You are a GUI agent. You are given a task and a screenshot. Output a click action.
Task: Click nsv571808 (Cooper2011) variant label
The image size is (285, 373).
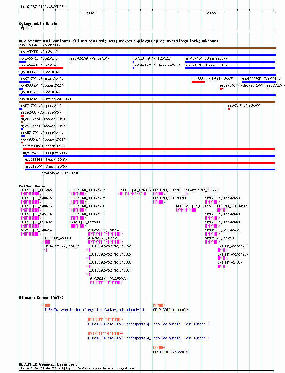pos(206,65)
